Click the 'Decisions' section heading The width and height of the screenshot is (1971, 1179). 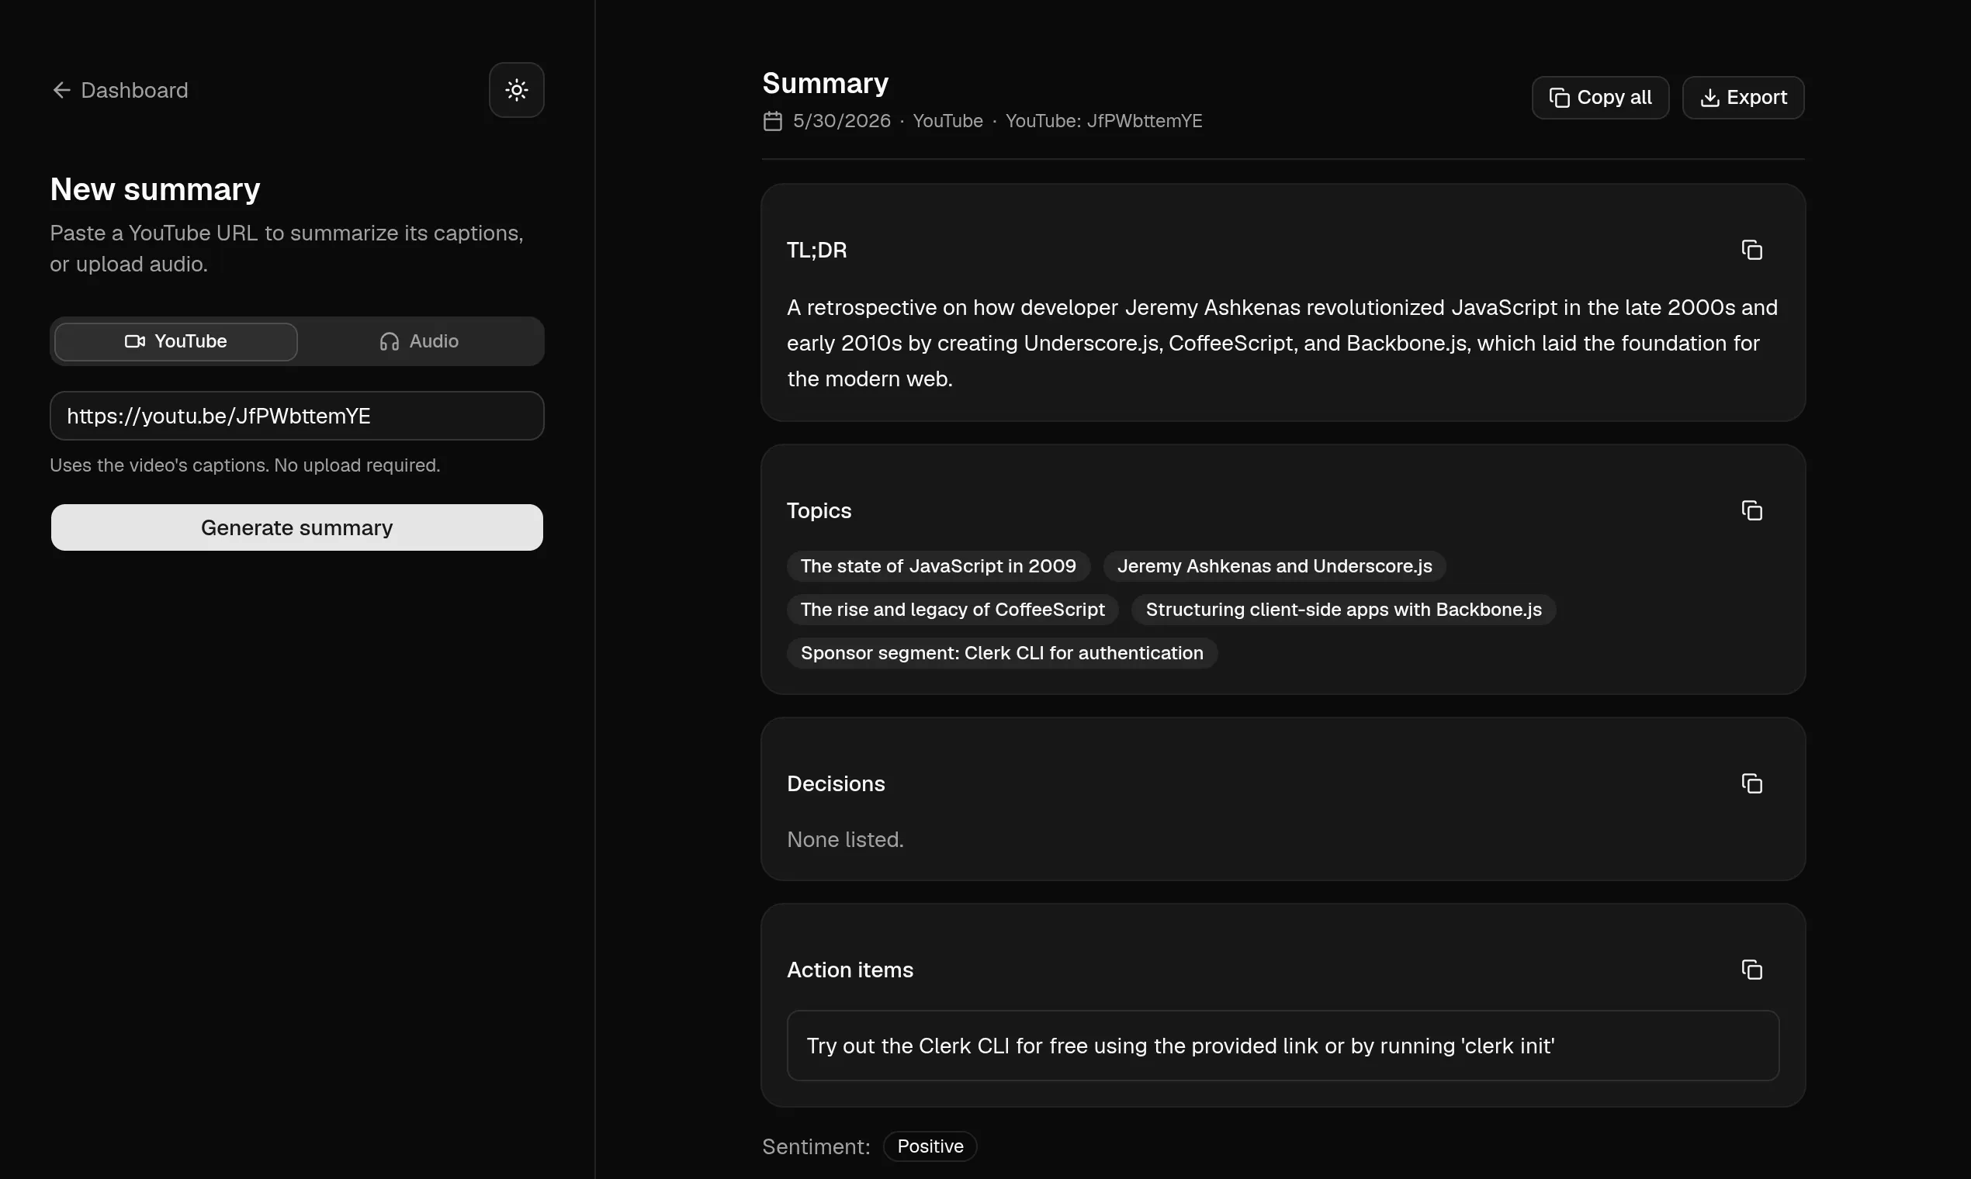pos(835,784)
